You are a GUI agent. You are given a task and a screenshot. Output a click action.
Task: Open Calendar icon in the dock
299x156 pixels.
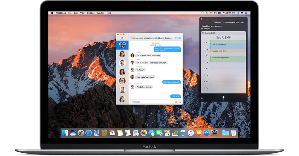coord(112,133)
